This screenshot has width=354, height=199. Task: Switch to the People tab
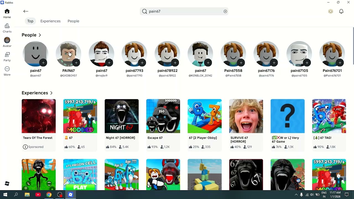[x=73, y=21]
